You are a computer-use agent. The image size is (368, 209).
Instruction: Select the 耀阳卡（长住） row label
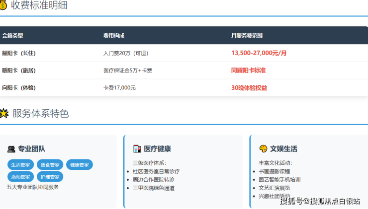19,53
